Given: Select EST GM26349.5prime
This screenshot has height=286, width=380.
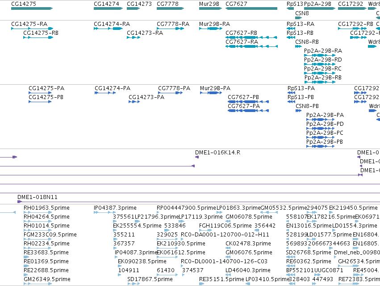Looking at the screenshot, I should 47,279.
